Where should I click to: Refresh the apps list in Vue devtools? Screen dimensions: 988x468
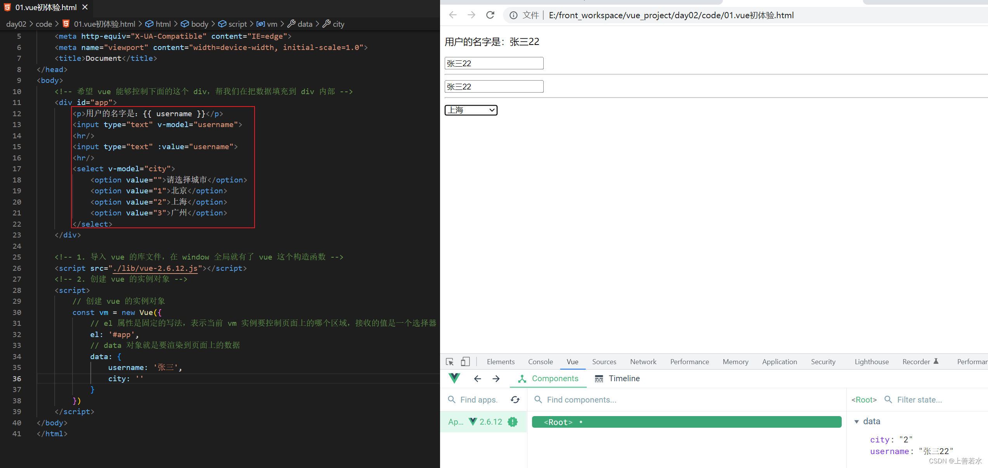click(515, 399)
